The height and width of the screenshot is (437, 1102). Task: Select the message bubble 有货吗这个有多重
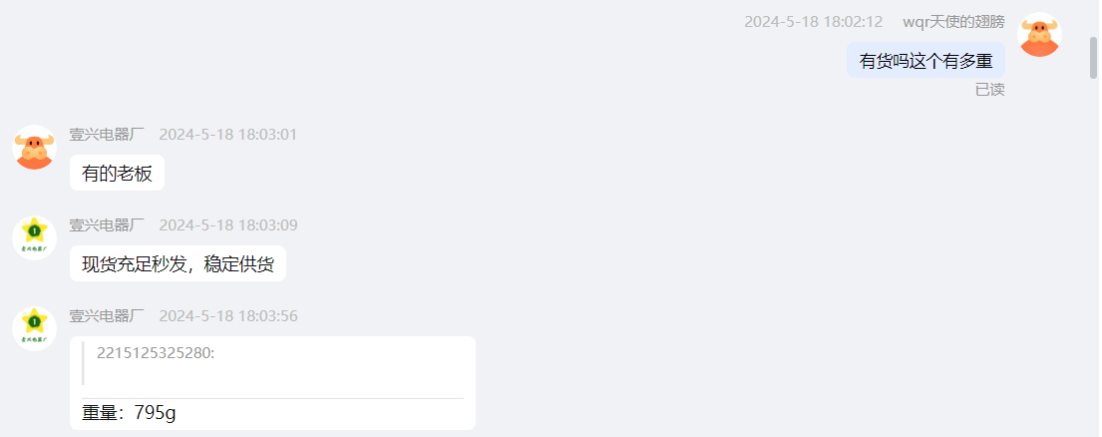[925, 61]
